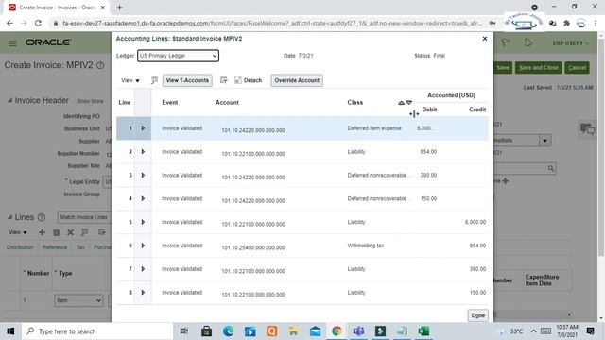Switch to the Tax tab
This screenshot has width=605, height=340.
(80, 247)
